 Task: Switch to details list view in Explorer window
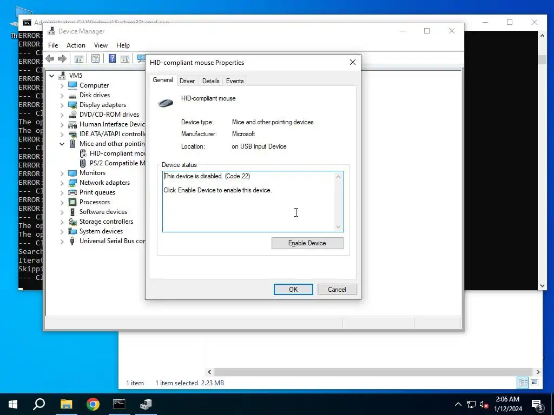click(523, 383)
